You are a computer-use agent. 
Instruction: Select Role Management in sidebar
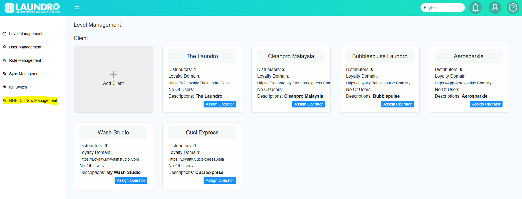[x=25, y=60]
